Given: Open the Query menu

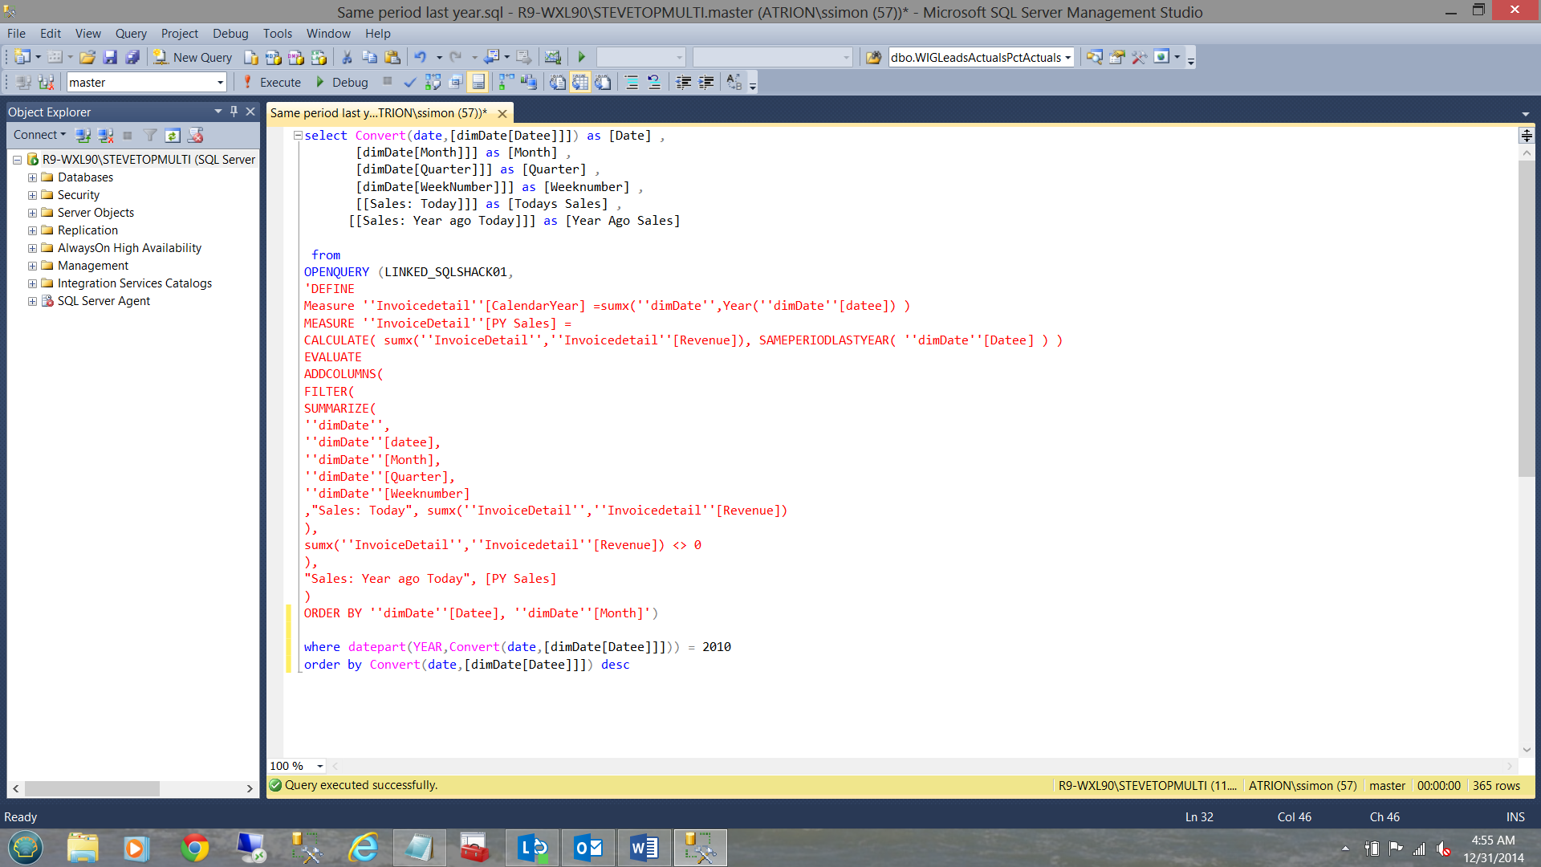Looking at the screenshot, I should point(130,33).
